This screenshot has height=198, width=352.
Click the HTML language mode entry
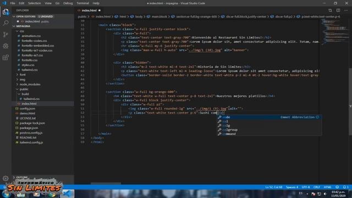coord(327,187)
